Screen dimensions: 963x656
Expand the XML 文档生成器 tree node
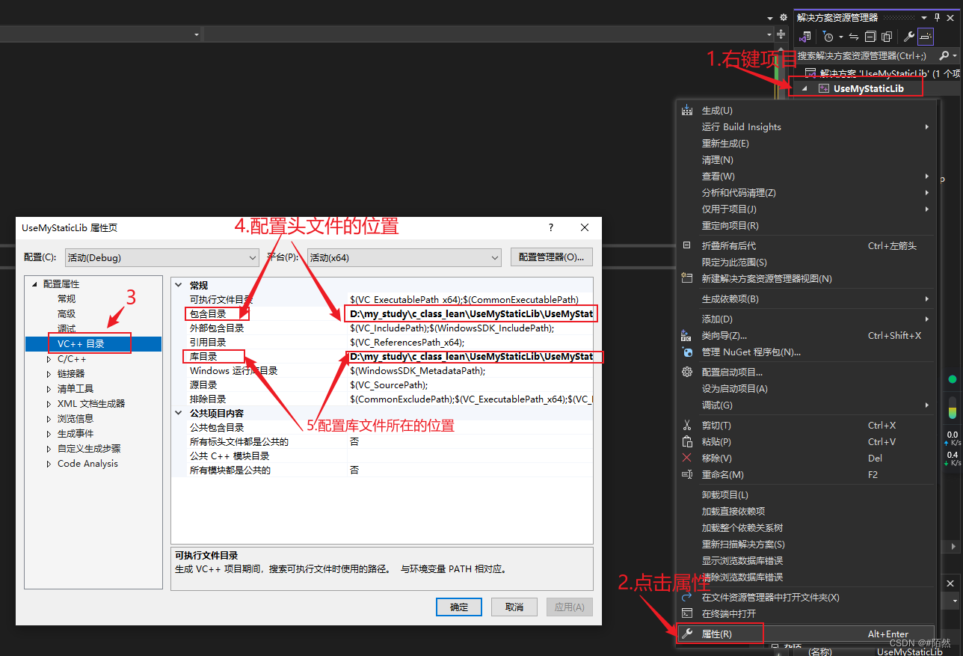point(49,404)
